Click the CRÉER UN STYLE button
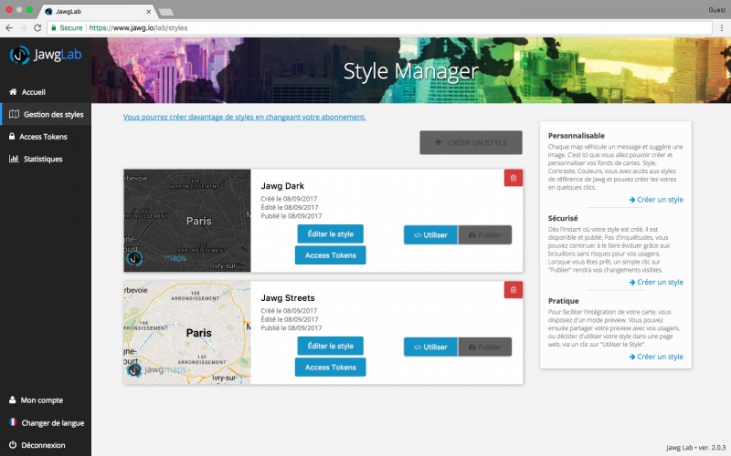 (x=471, y=142)
